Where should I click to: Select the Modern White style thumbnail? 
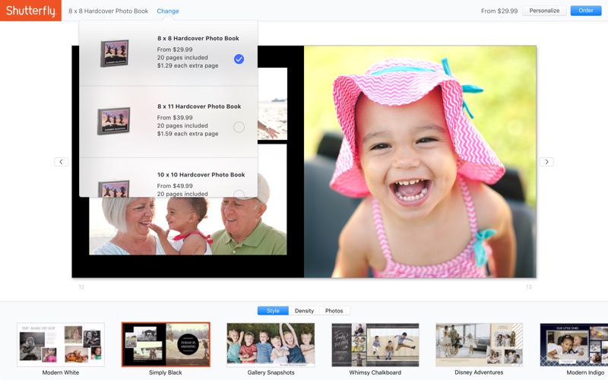(x=61, y=344)
